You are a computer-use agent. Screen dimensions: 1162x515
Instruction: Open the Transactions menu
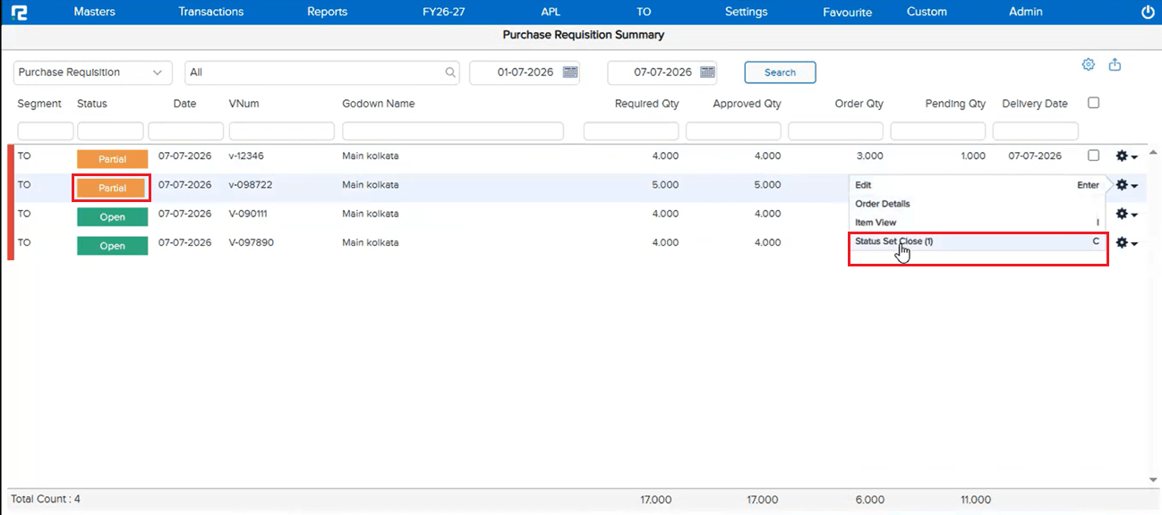pos(211,12)
